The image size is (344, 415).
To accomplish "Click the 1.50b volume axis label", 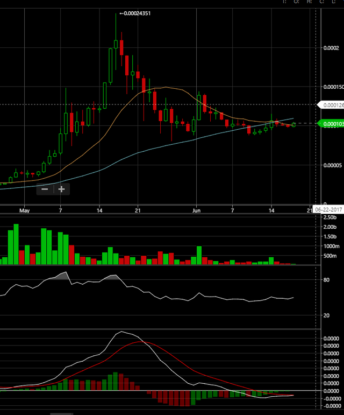I will [330, 237].
